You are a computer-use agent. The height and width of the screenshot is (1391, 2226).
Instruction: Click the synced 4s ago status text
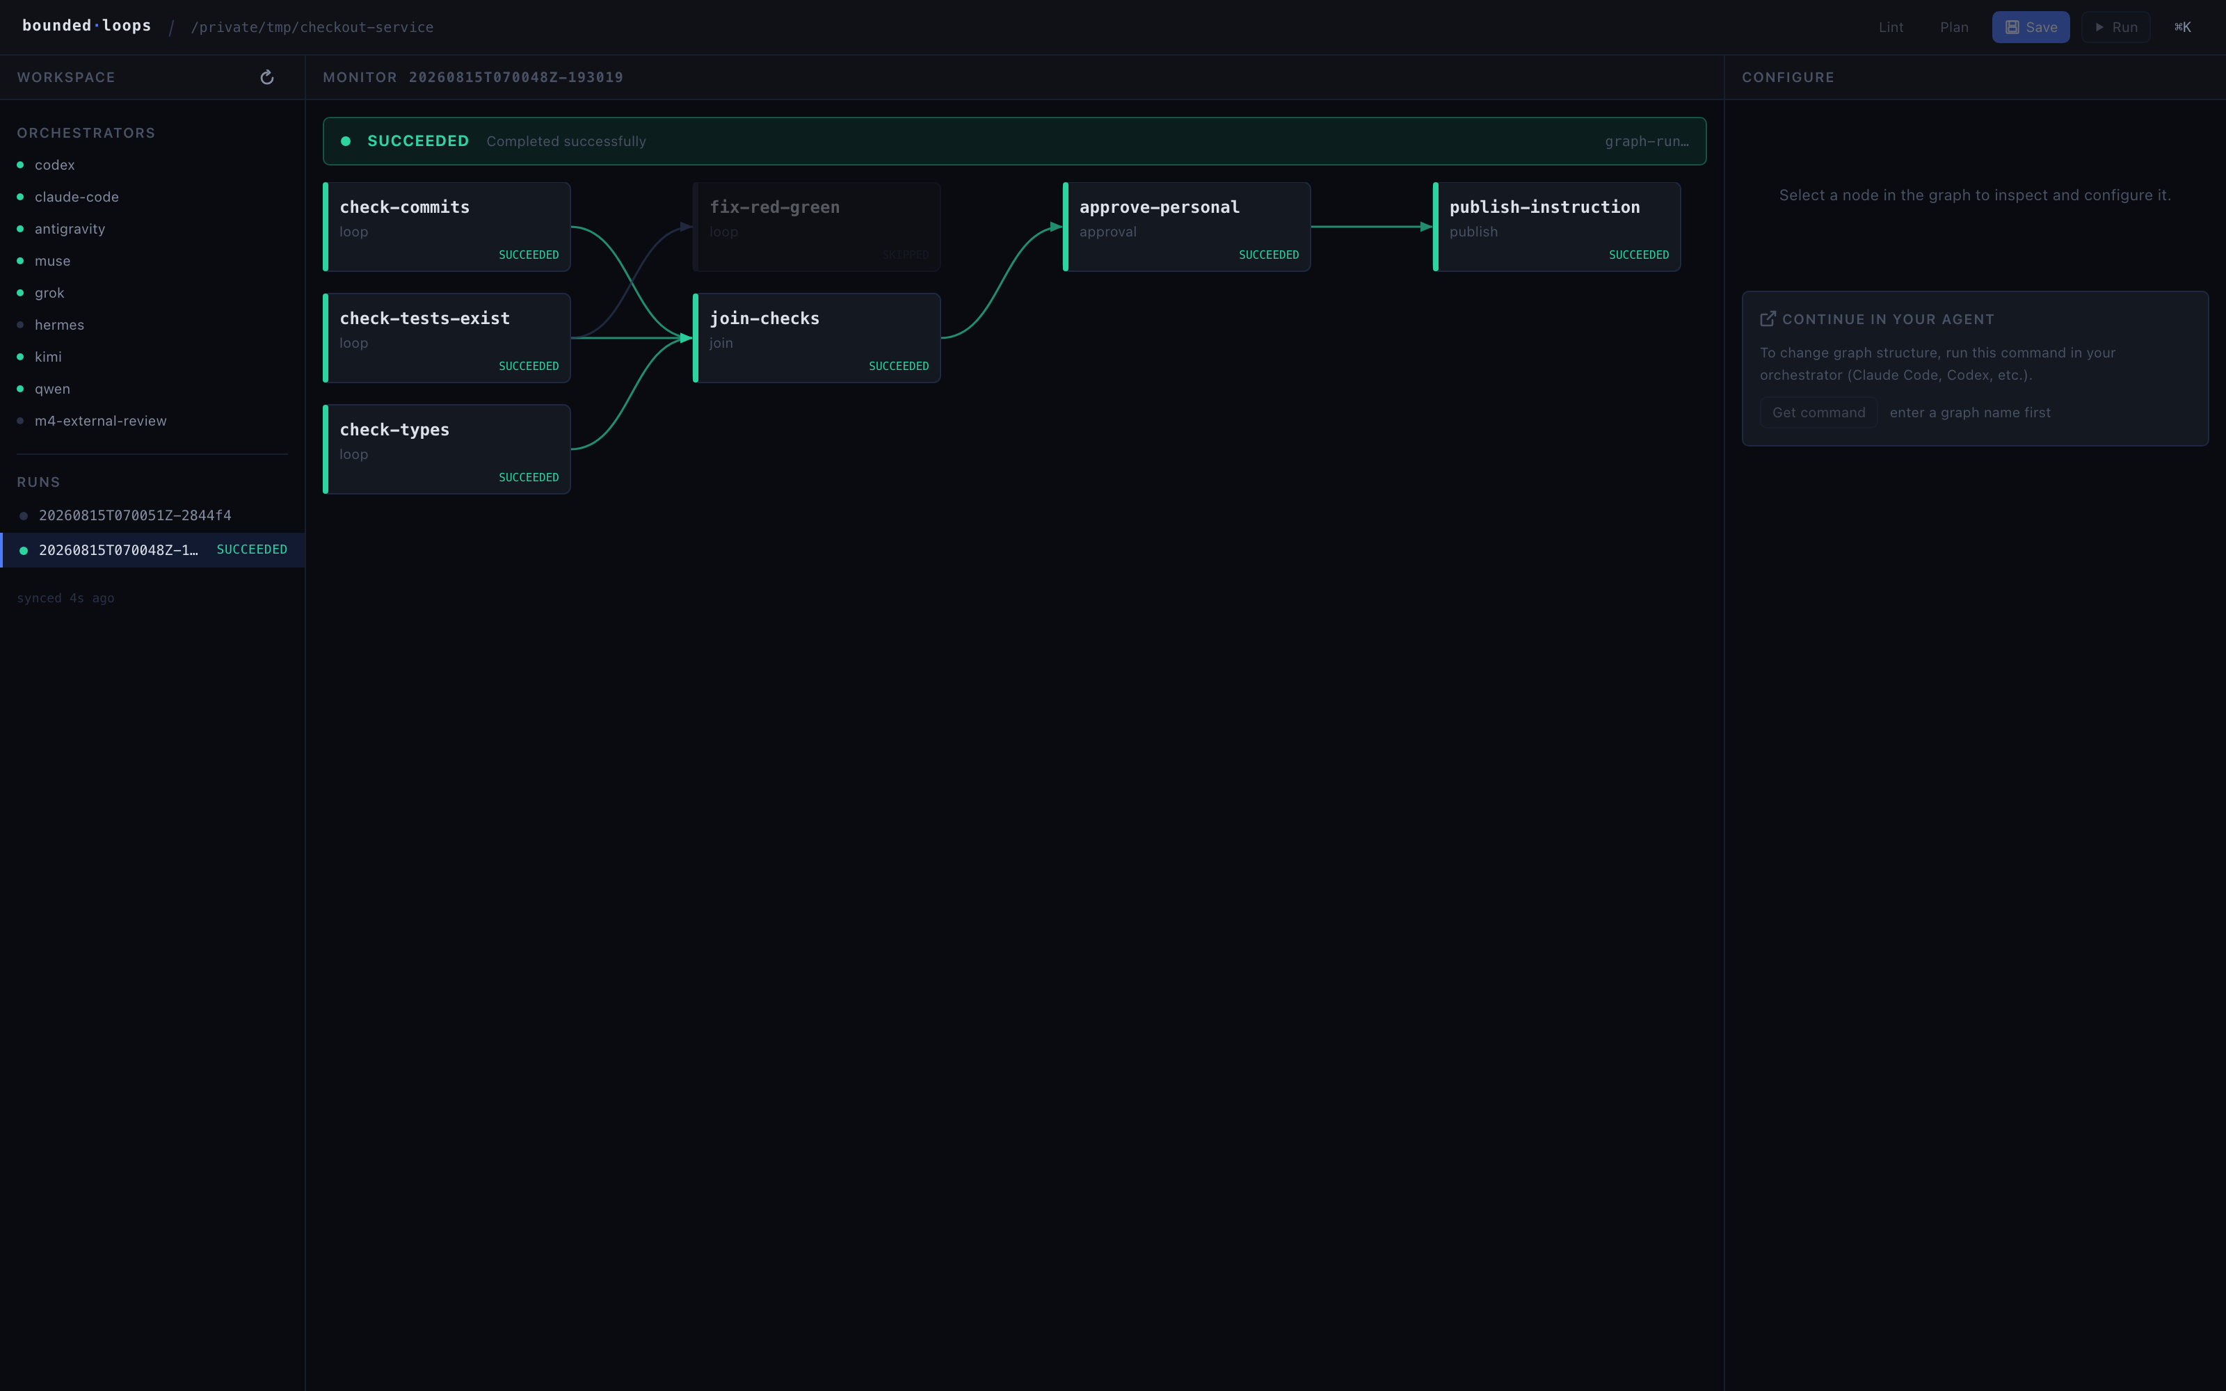point(65,599)
